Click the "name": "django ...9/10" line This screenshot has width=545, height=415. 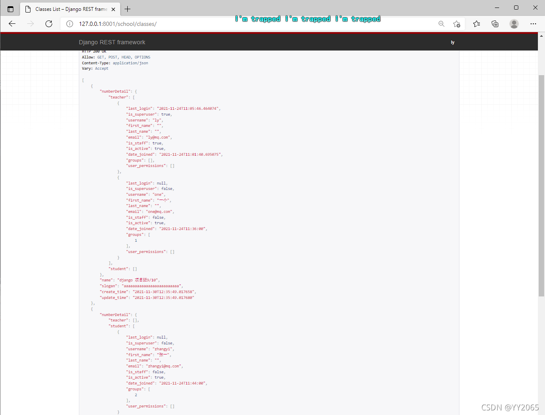[130, 280]
